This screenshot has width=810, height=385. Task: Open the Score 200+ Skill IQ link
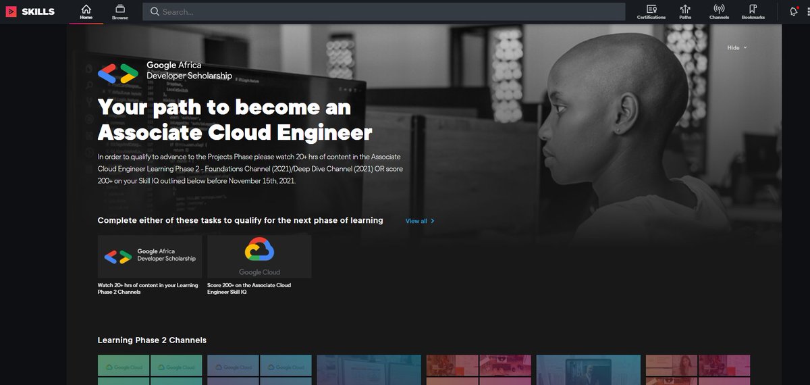pos(249,288)
